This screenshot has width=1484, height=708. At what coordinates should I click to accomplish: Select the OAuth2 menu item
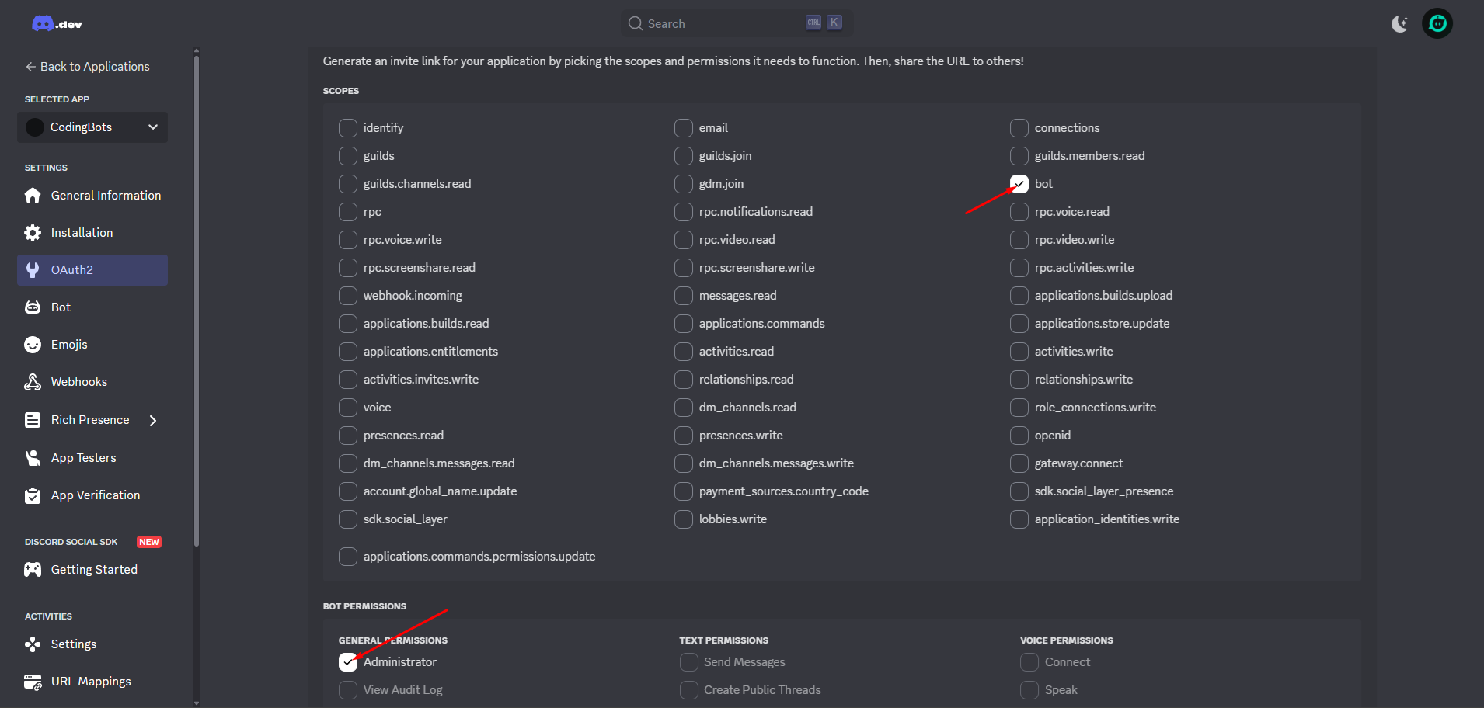[92, 270]
